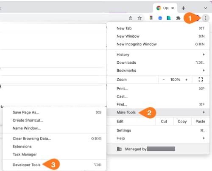Viewport: 212px width, 171px height.
Task: Decrease zoom with minus button
Action: tap(164, 79)
